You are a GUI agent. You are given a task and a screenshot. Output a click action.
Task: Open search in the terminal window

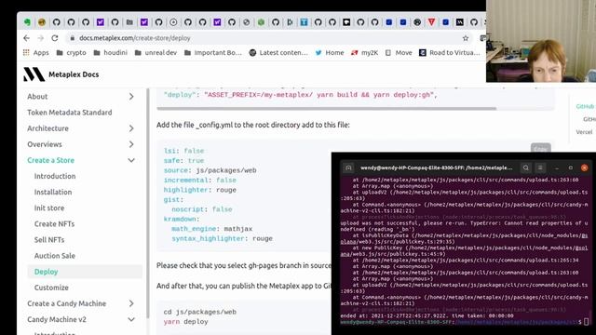coord(525,167)
